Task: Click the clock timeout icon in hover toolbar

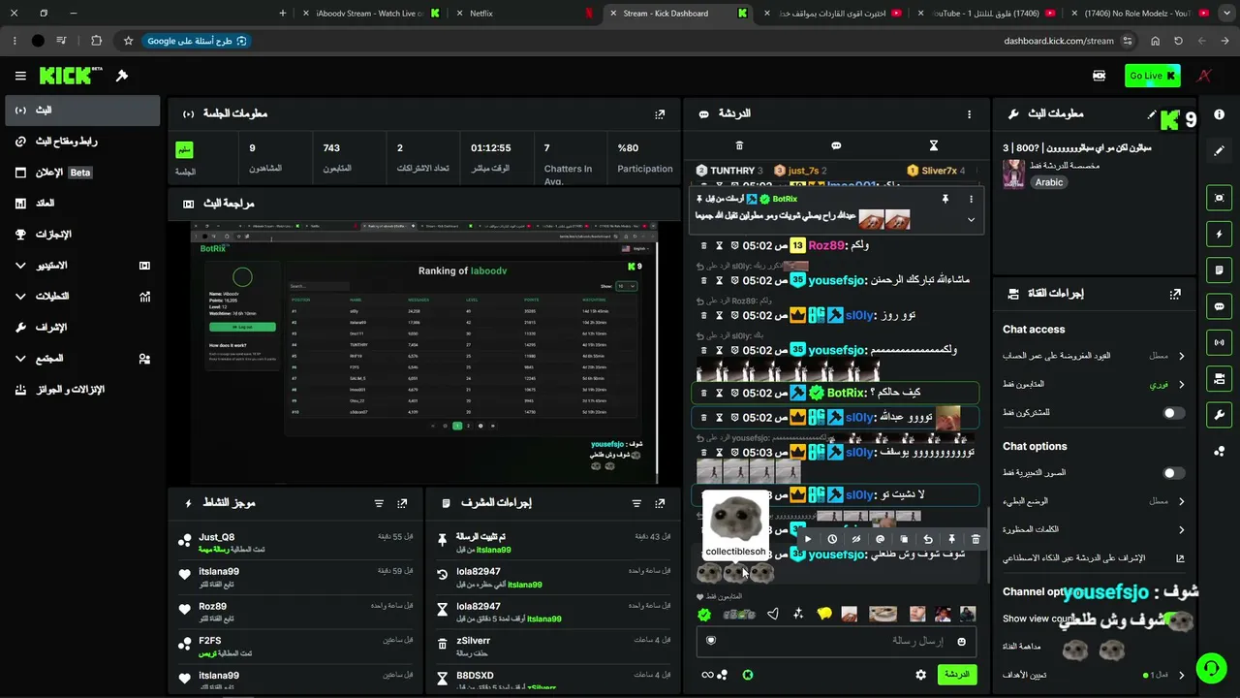Action: tap(832, 539)
